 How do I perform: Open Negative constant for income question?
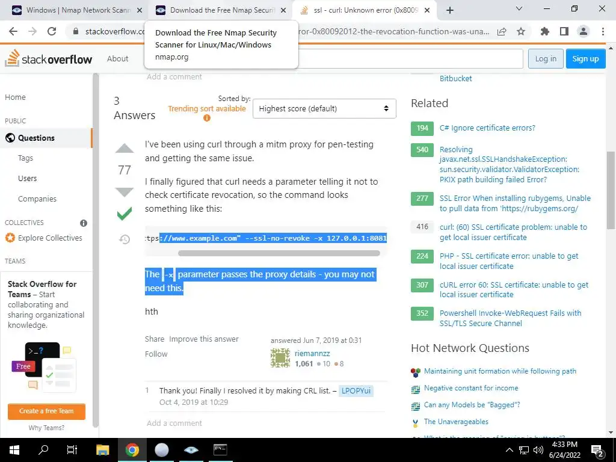point(471,388)
